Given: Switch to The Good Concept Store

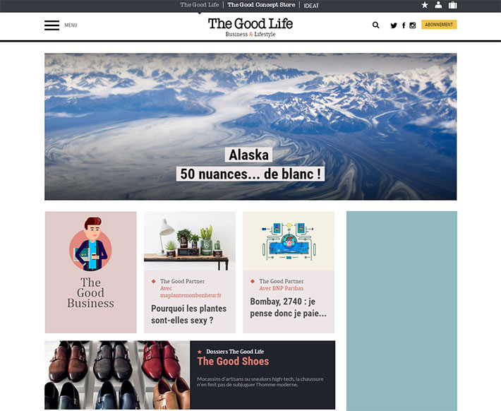Looking at the screenshot, I should pyautogui.click(x=261, y=5).
